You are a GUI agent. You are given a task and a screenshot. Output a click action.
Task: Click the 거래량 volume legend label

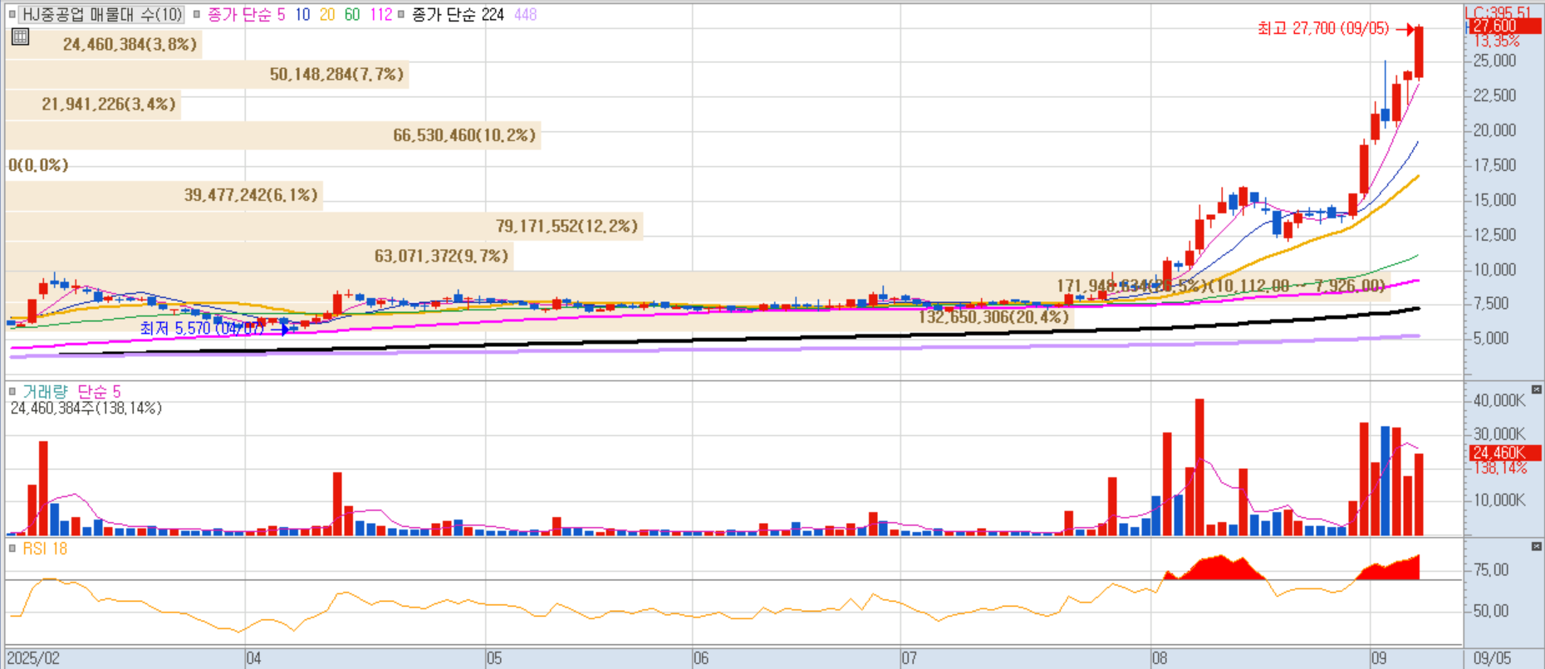(x=45, y=391)
